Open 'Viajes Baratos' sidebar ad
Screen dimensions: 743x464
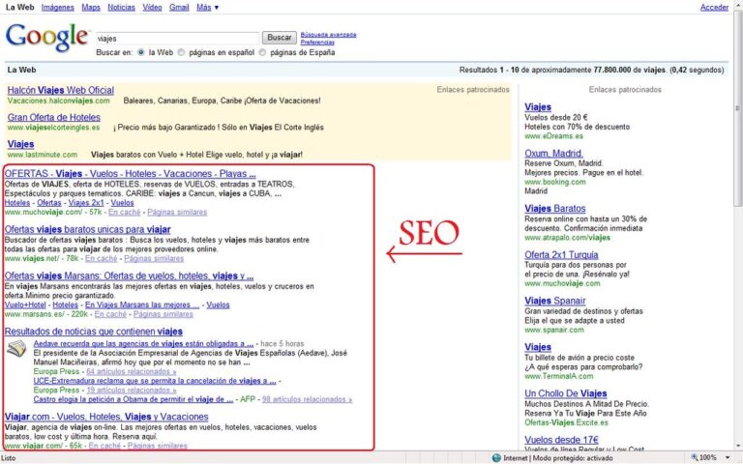(x=555, y=209)
